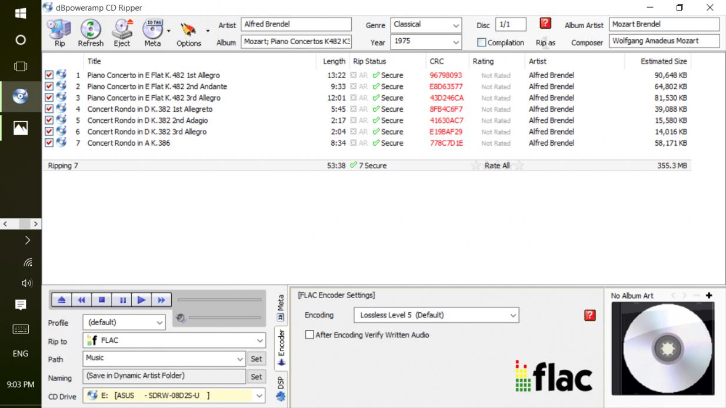Expand the Encoding Lossless Level 5 dropdown
Image resolution: width=726 pixels, height=408 pixels.
(x=512, y=316)
